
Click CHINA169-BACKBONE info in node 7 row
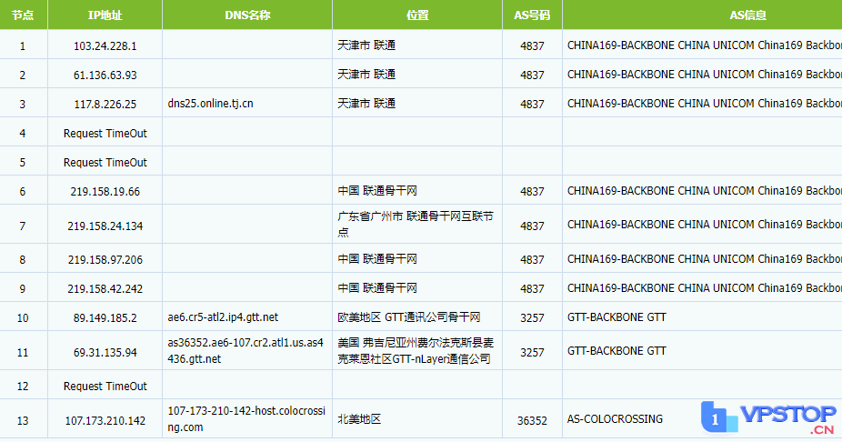[704, 225]
